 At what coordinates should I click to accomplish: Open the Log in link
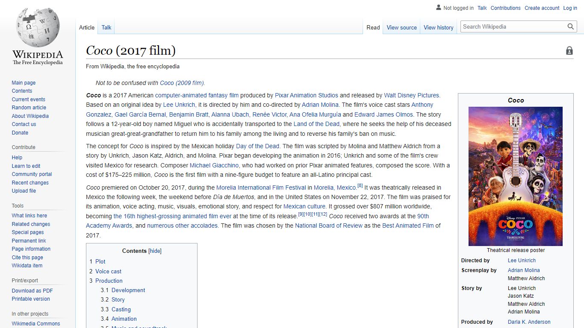pos(570,8)
